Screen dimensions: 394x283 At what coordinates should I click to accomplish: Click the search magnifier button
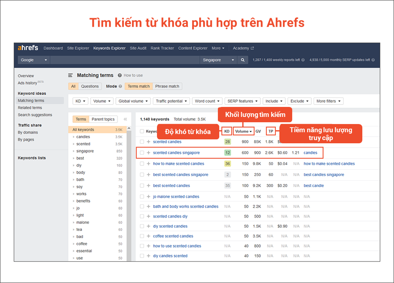tap(243, 60)
